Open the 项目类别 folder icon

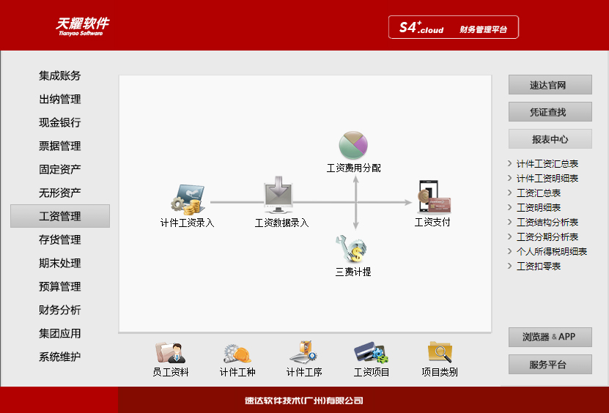click(439, 352)
